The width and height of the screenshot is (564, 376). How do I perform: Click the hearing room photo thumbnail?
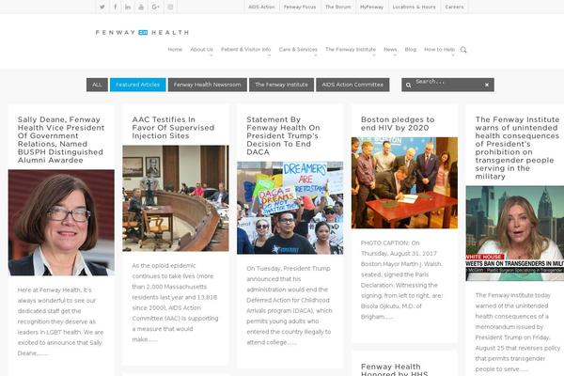point(176,198)
